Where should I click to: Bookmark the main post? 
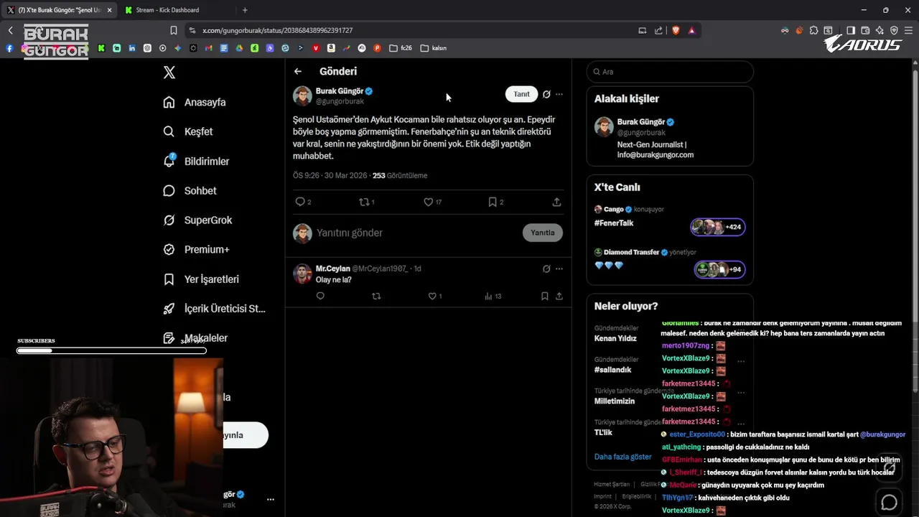click(495, 202)
